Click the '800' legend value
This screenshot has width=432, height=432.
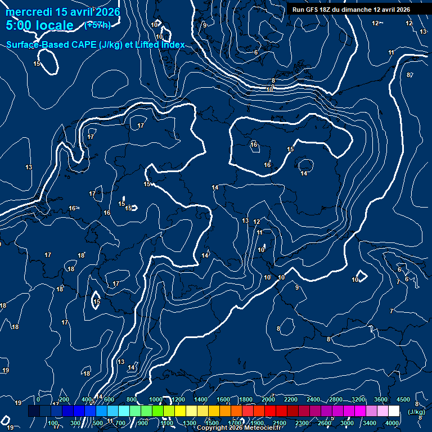(132, 399)
